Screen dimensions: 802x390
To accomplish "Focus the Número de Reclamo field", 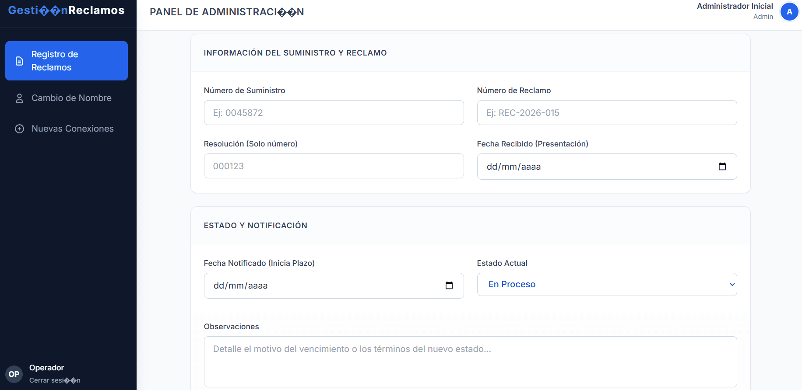I will coord(607,113).
